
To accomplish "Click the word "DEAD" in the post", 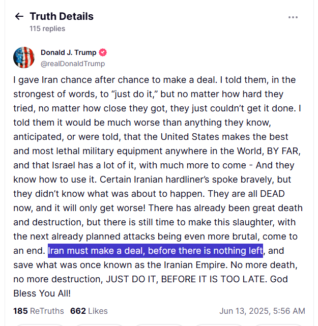I will point(272,194).
